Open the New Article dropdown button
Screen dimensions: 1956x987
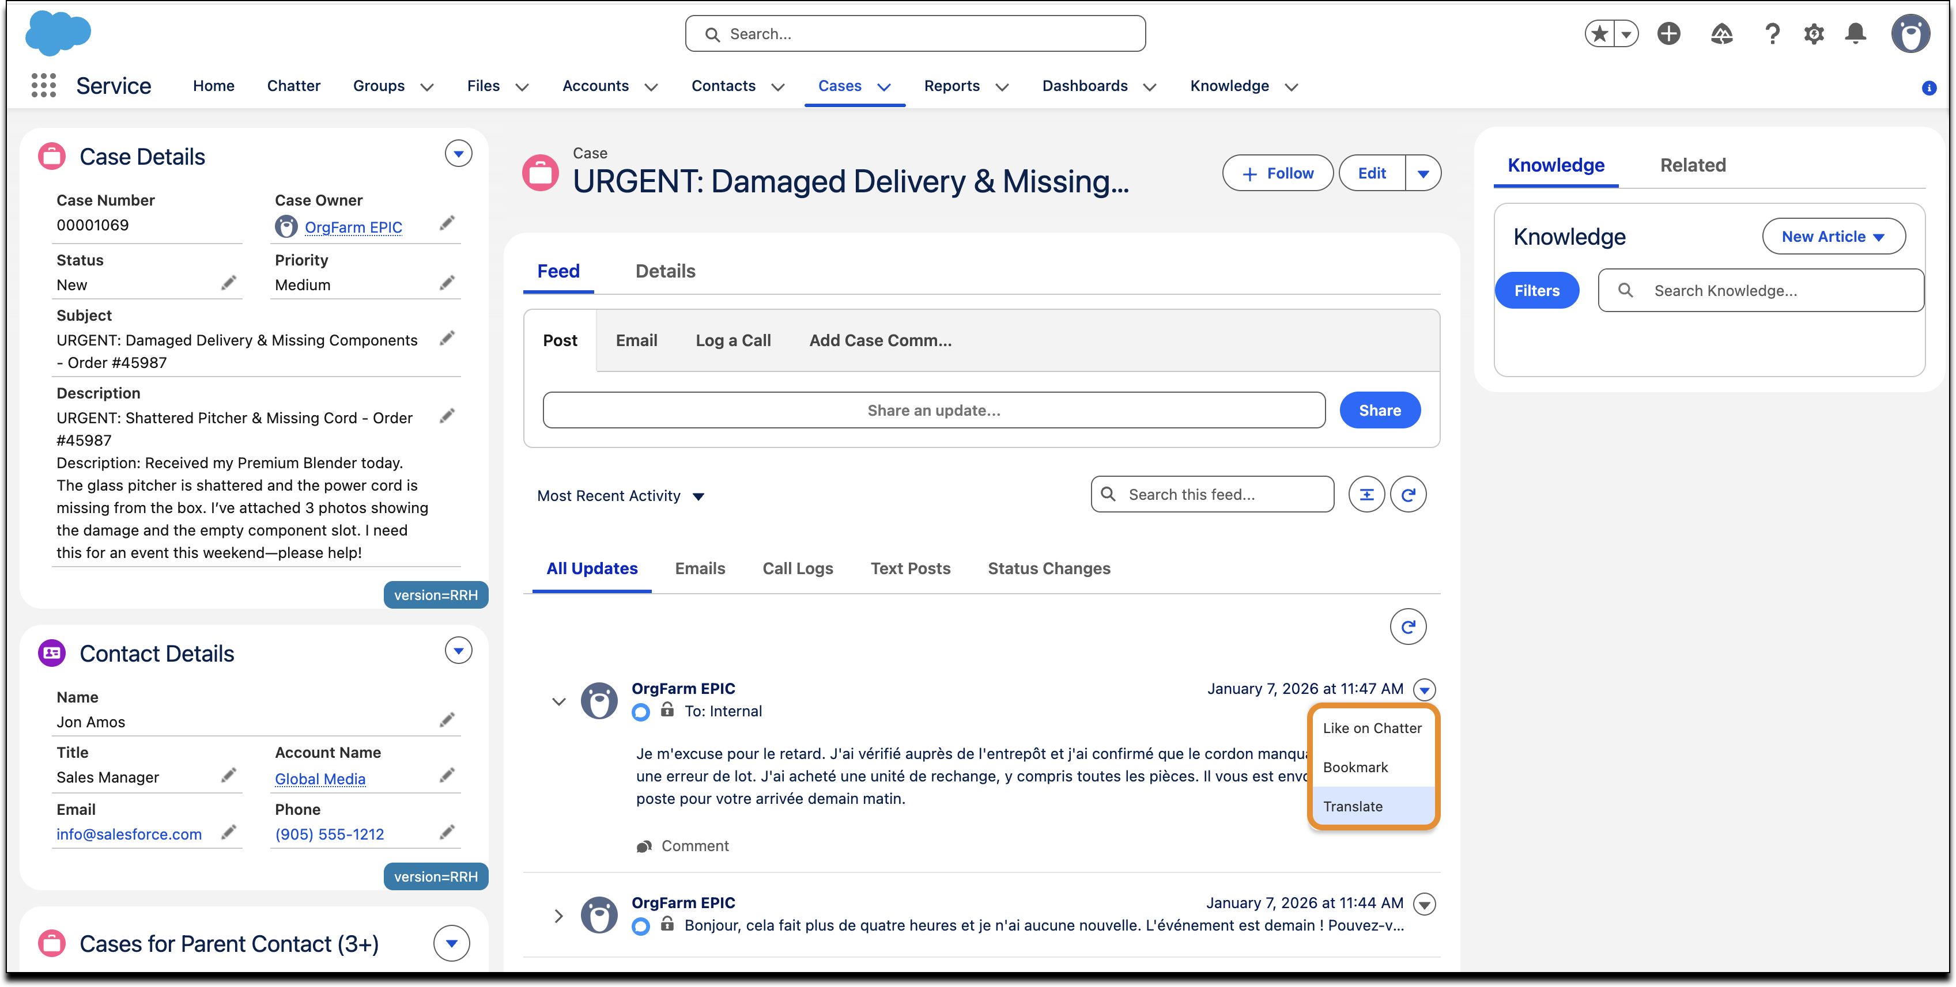[1833, 237]
